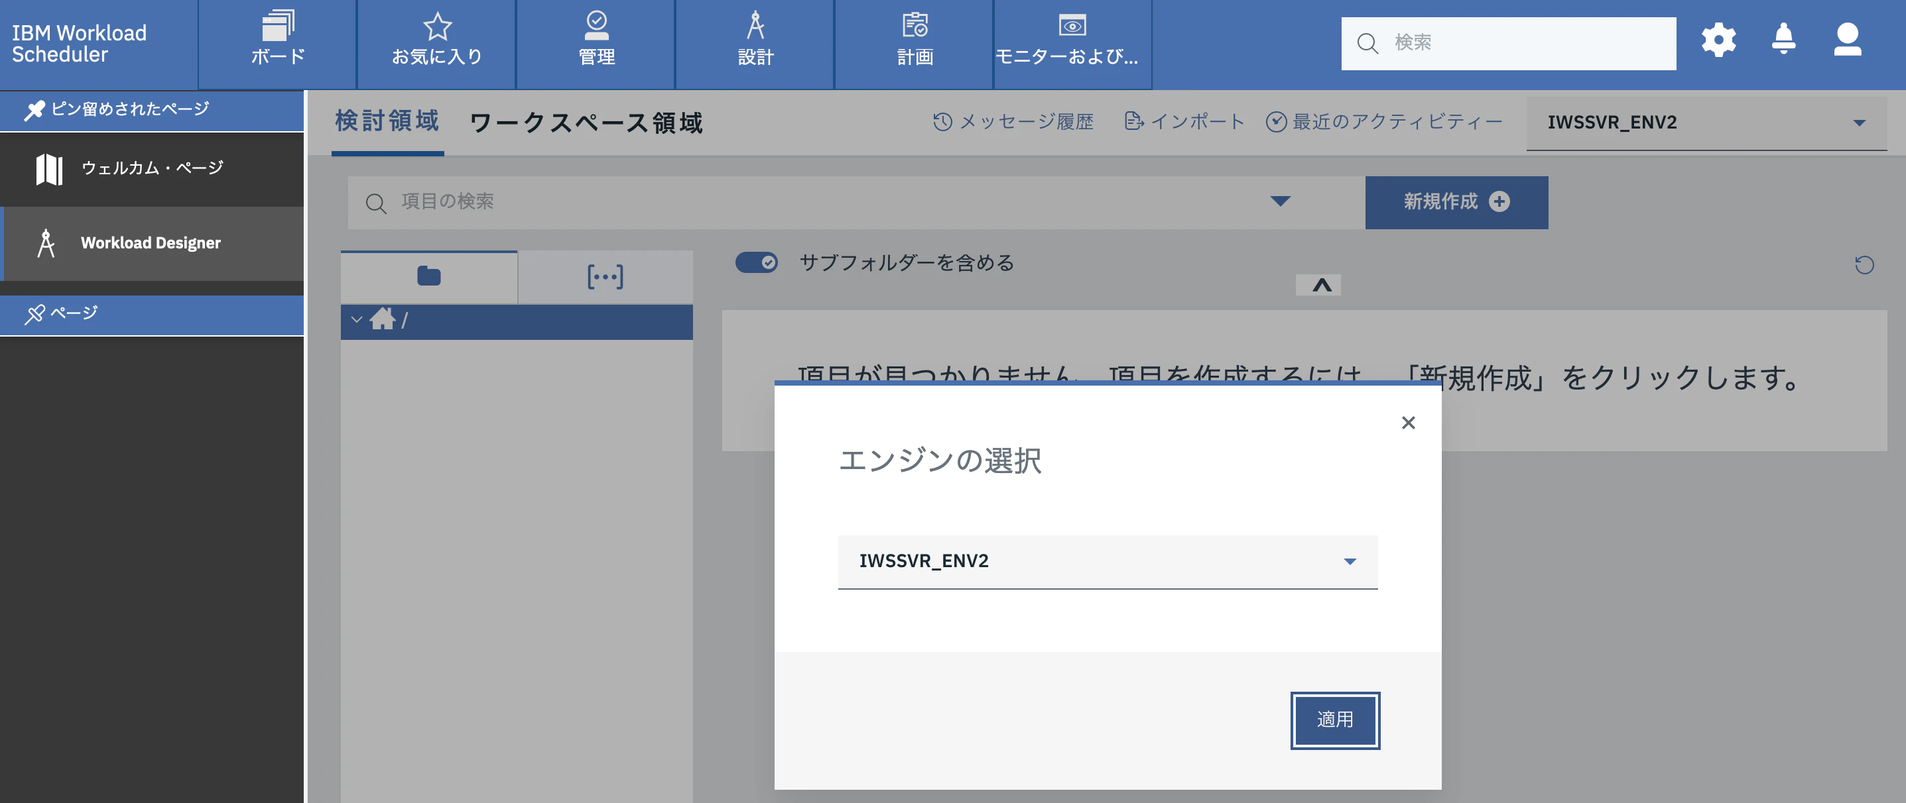Open the 管理 administration menu
The image size is (1906, 803).
click(596, 44)
